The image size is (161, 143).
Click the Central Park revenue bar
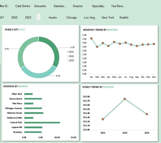point(42,123)
